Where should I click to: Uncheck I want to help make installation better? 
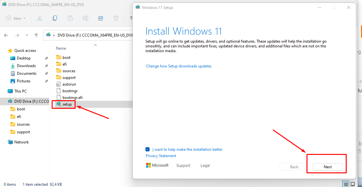coord(148,149)
